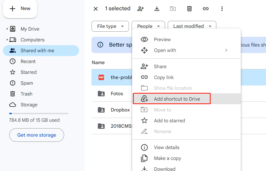Select Add to starred menu entry
The height and width of the screenshot is (171, 266).
169,121
